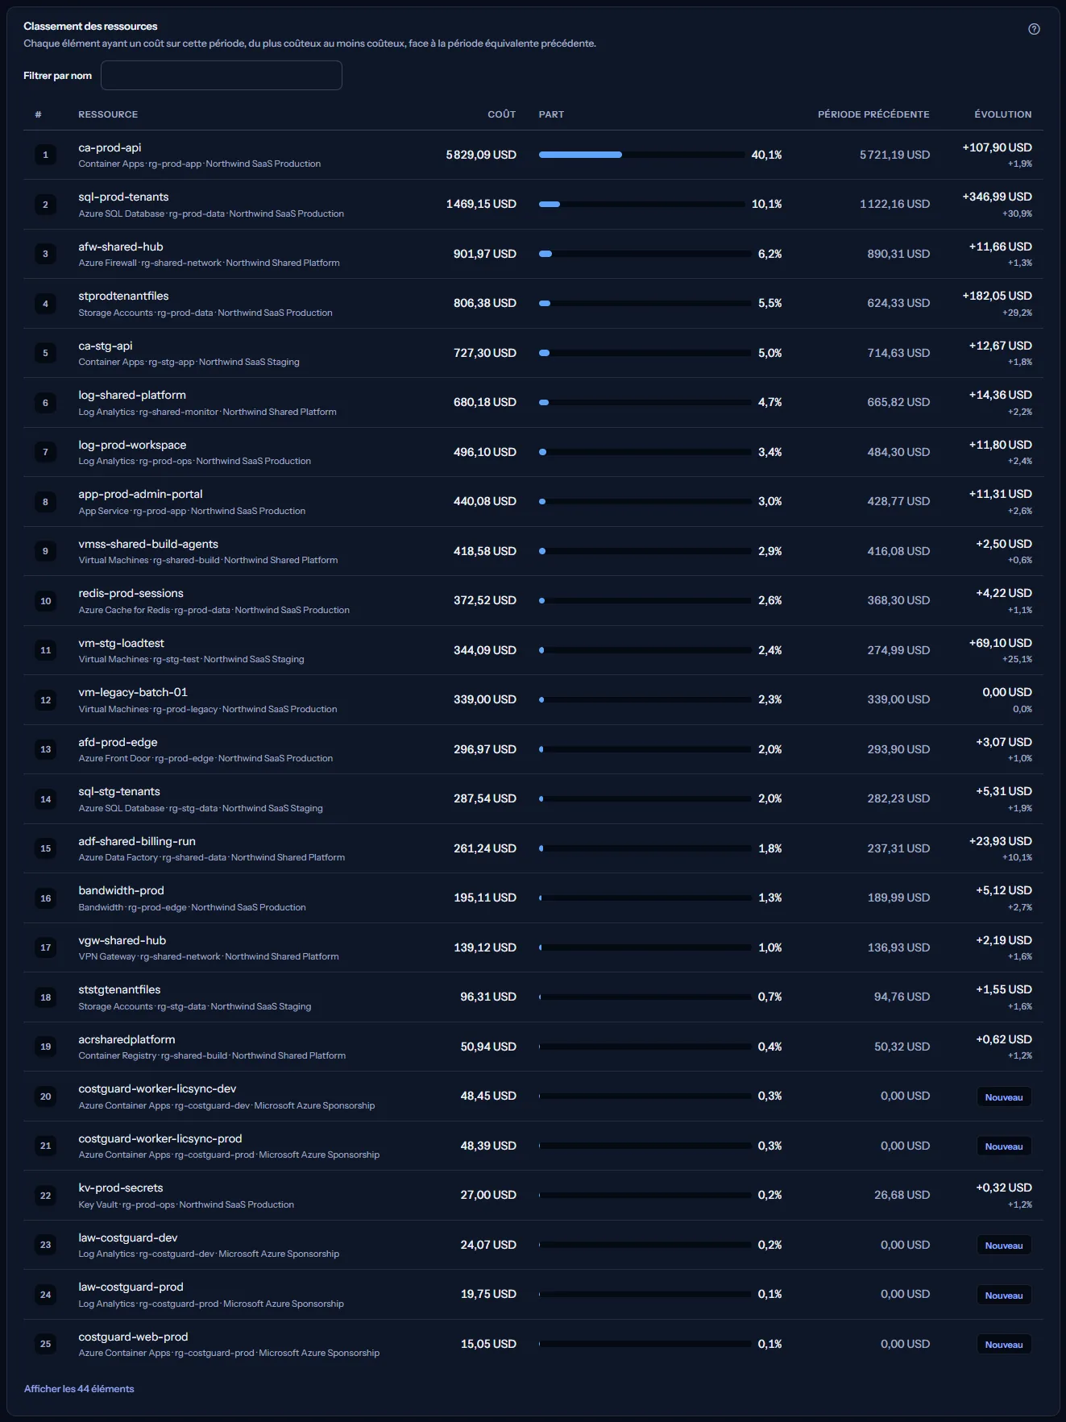Click rank number 1 badge
The width and height of the screenshot is (1066, 1422).
pos(45,155)
